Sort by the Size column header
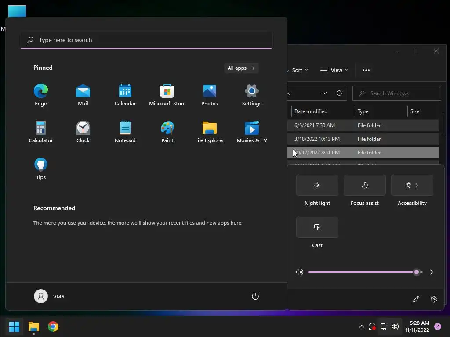 [x=423, y=111]
